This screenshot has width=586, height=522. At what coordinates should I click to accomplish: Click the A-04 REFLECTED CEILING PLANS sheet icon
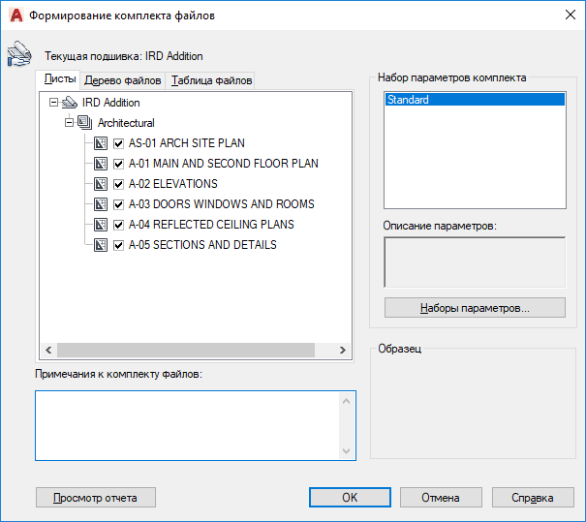coord(101,225)
